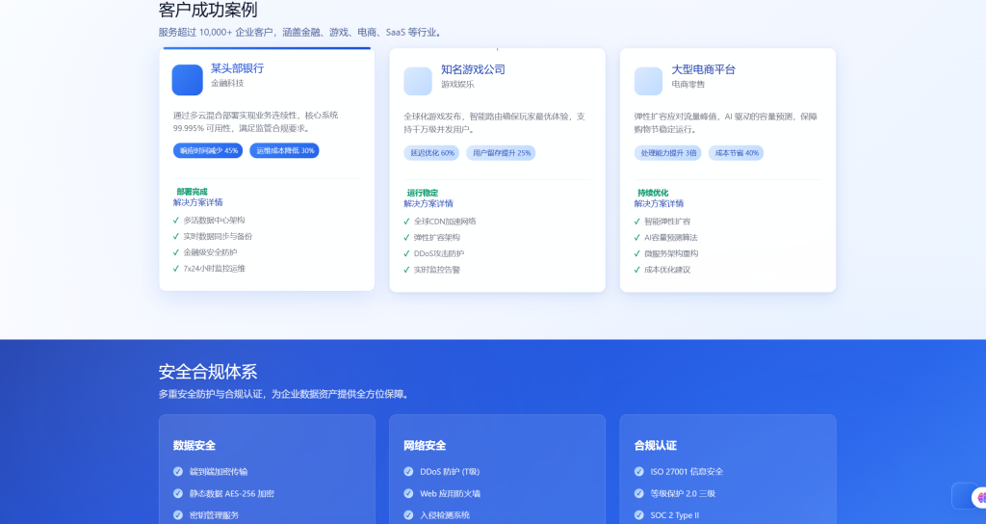Image resolution: width=986 pixels, height=524 pixels.
Task: Click the checkmark beside AI容量预测算法
Action: click(x=637, y=238)
